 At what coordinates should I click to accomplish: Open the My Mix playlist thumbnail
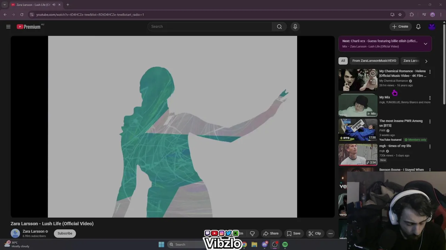(358, 105)
